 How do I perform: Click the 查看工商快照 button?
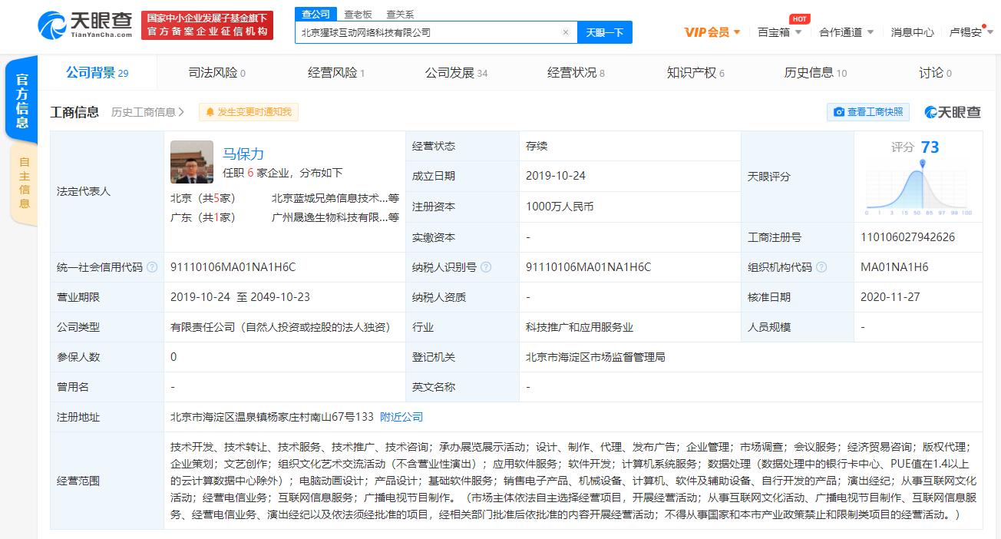pyautogui.click(x=868, y=112)
